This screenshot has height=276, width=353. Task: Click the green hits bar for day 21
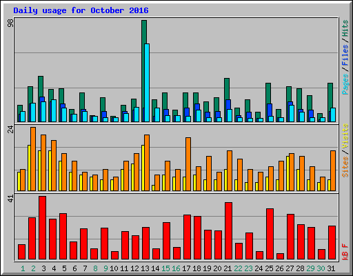click(227, 88)
